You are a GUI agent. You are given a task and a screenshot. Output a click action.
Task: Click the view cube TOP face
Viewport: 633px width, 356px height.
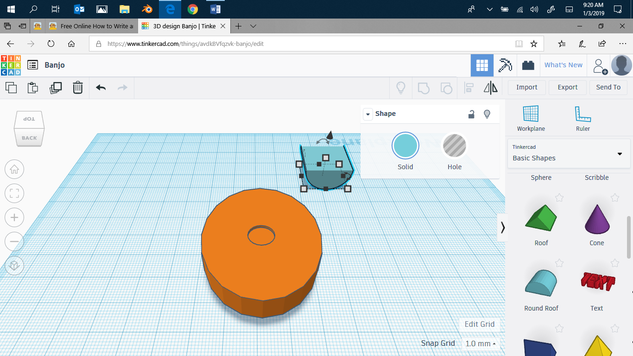29,120
